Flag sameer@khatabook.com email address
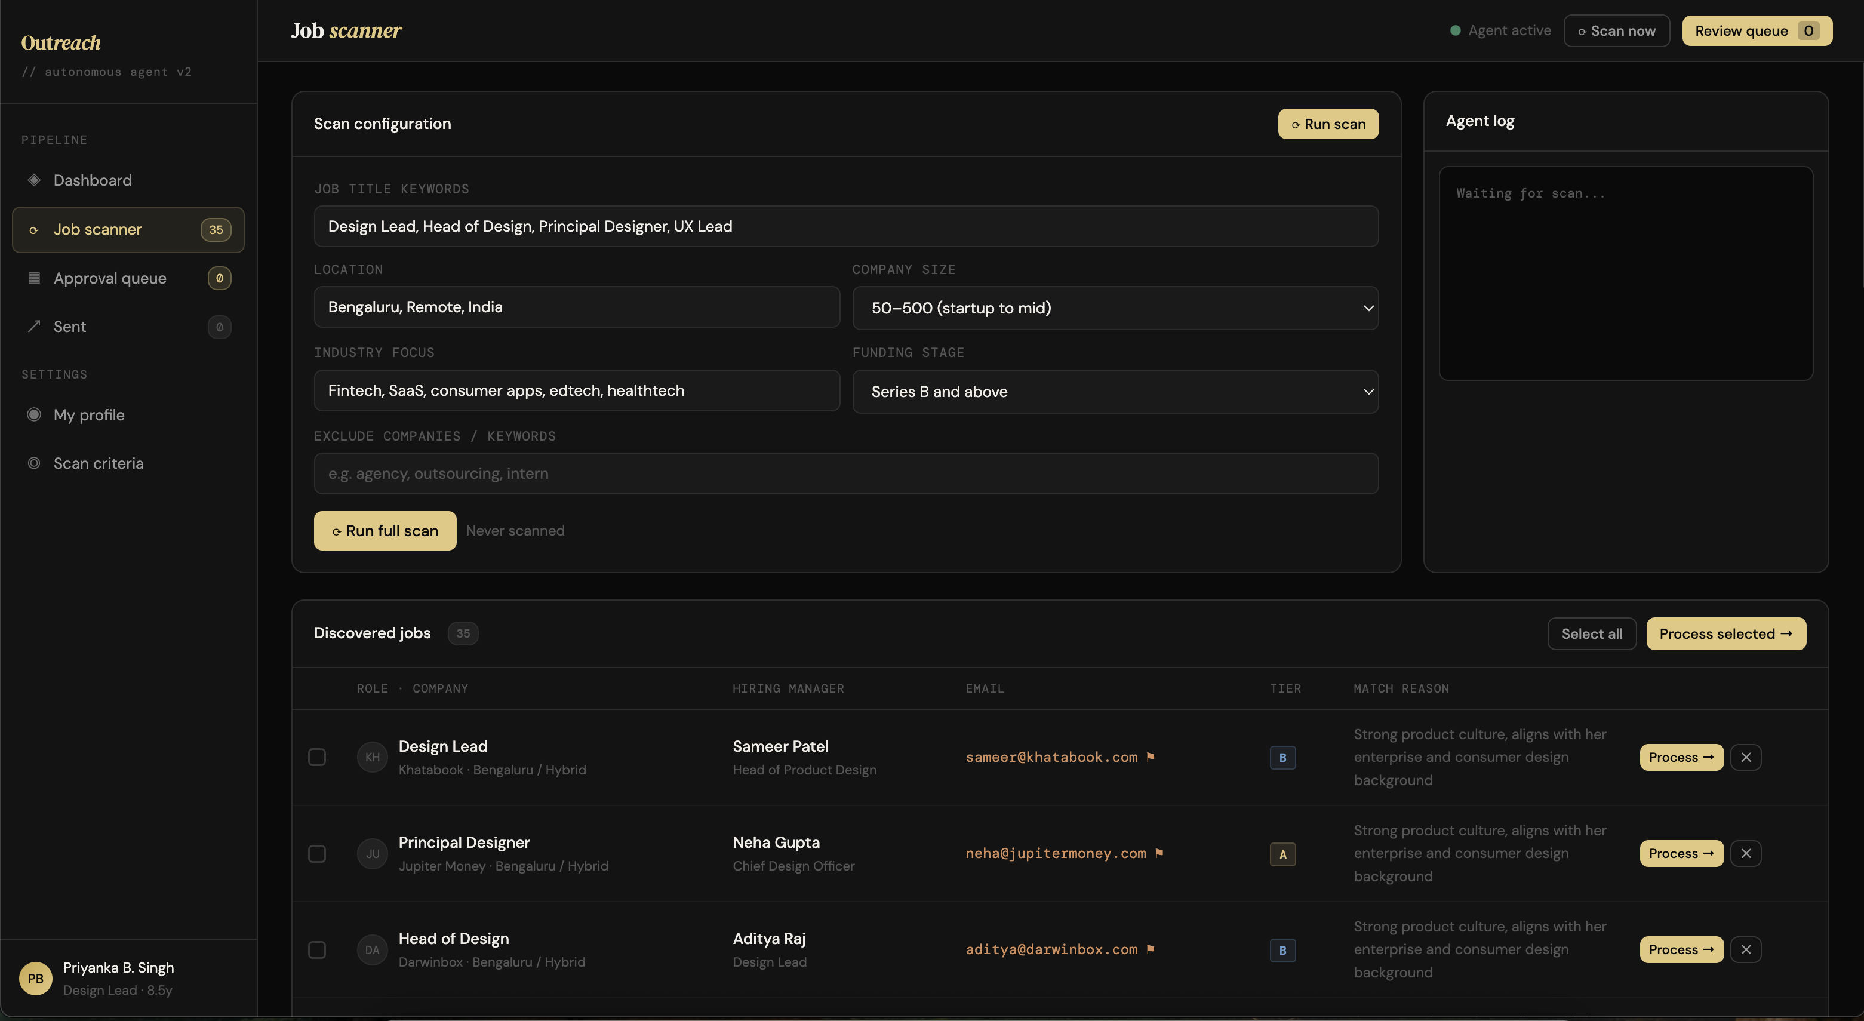 click(x=1152, y=757)
